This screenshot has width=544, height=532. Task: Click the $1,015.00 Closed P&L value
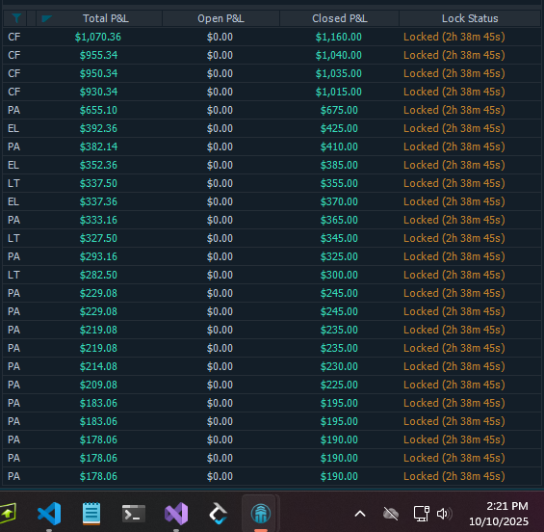click(339, 92)
